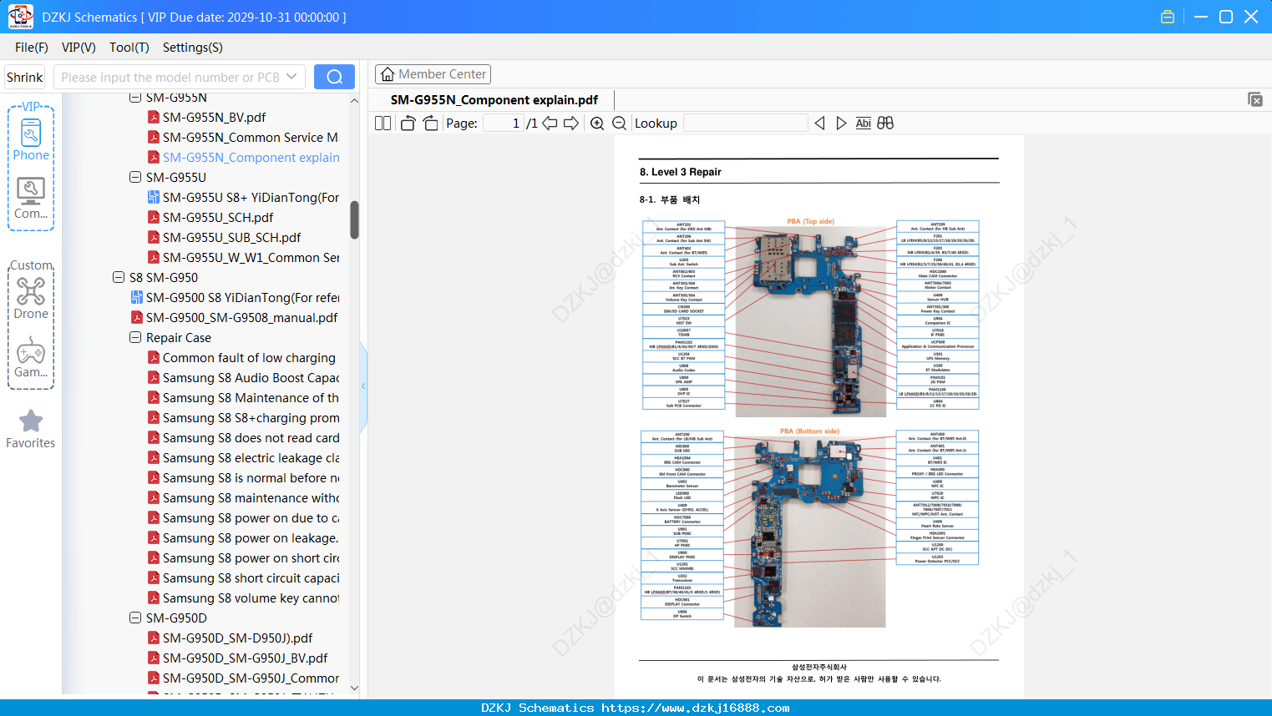Open the Drone category
This screenshot has width=1272, height=716.
(31, 298)
